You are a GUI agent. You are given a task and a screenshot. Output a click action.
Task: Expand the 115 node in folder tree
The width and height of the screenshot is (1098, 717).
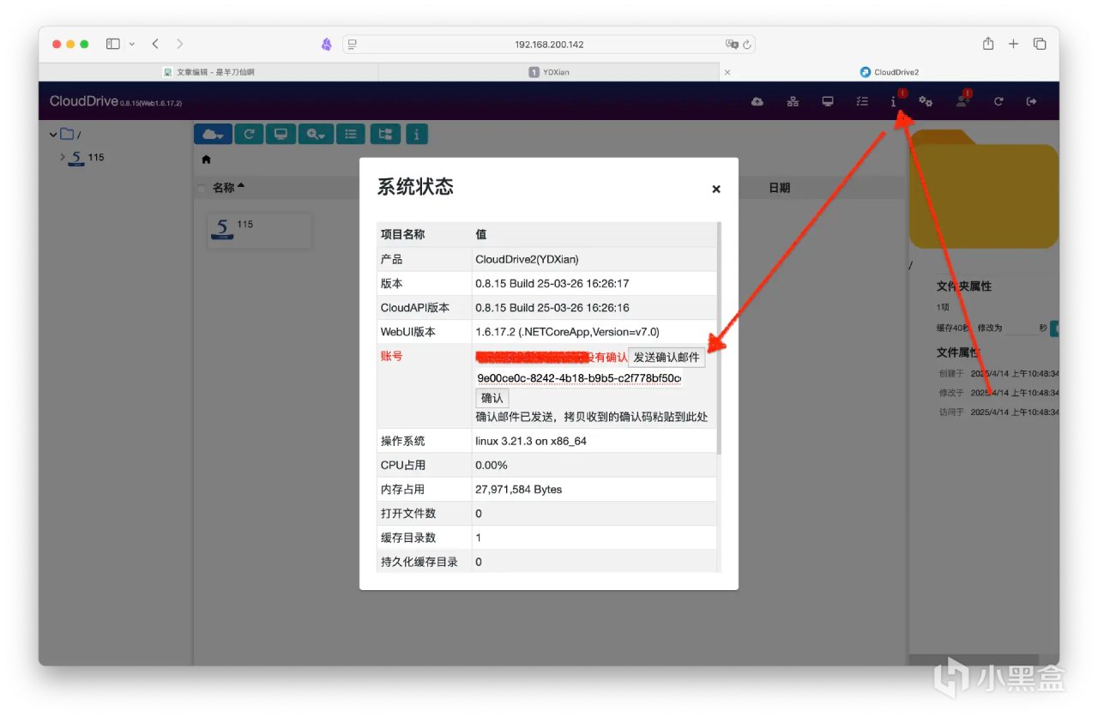pos(62,157)
